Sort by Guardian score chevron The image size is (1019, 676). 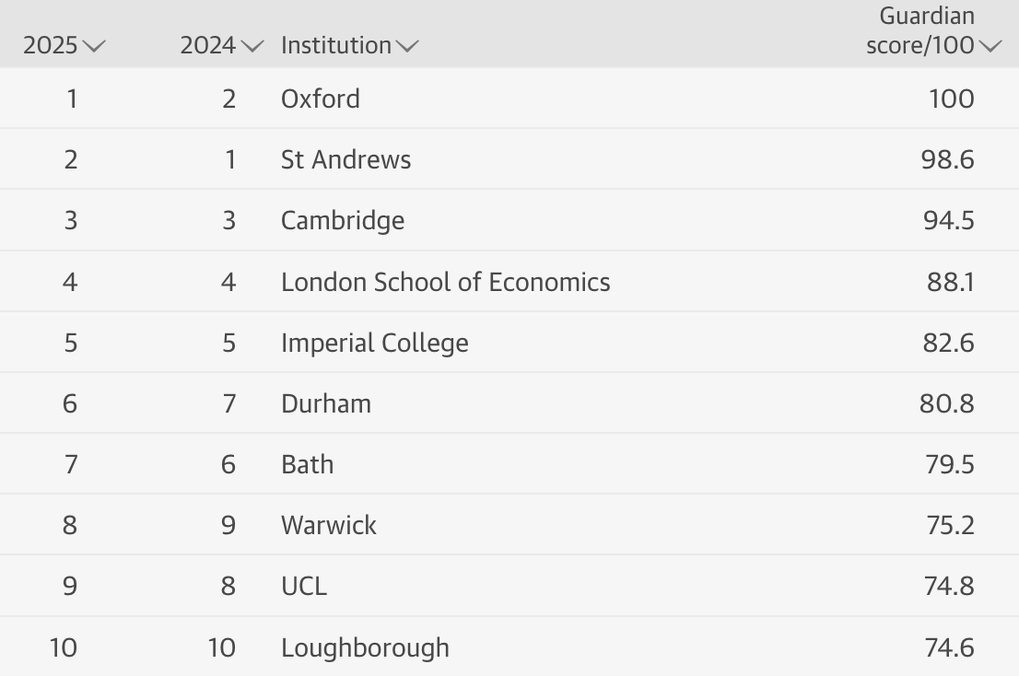point(990,46)
